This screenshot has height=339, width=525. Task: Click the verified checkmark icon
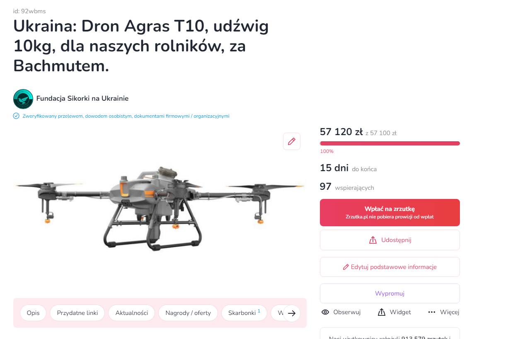pyautogui.click(x=16, y=116)
